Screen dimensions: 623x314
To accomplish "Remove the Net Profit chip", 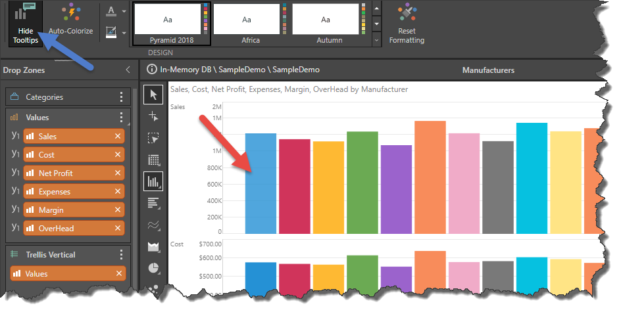I will click(118, 173).
